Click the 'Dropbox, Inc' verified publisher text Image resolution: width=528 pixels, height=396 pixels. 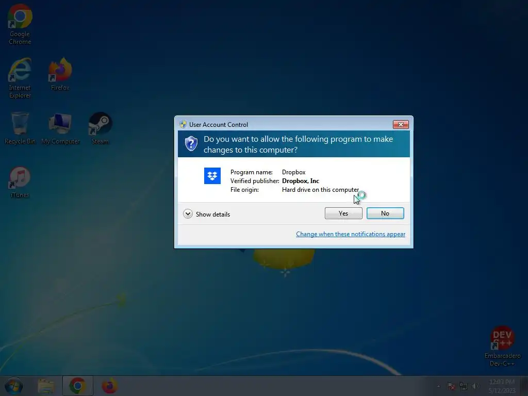(x=301, y=181)
